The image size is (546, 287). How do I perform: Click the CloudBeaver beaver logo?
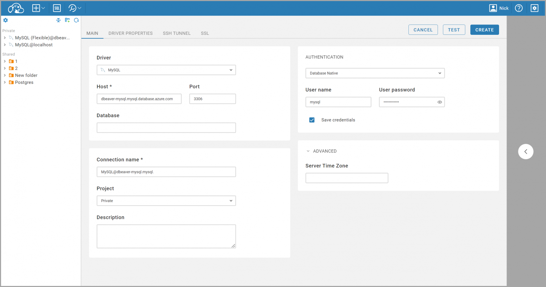(16, 8)
